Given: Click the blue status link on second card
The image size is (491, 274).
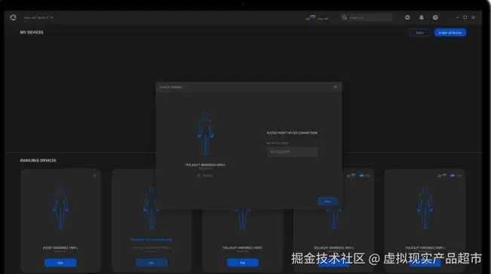Looking at the screenshot, I should coord(152,240).
